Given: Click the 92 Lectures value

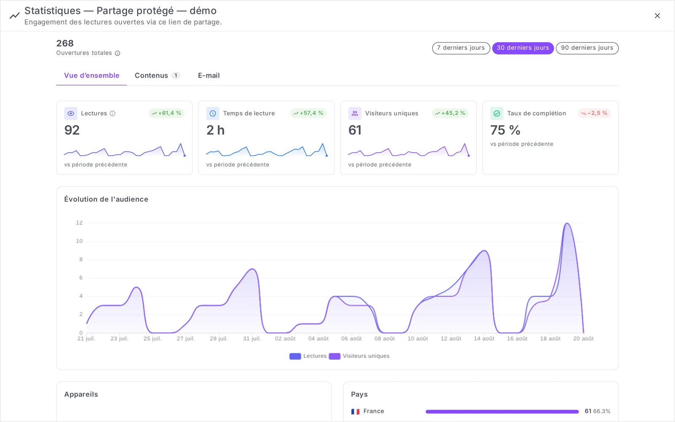Looking at the screenshot, I should 72,130.
